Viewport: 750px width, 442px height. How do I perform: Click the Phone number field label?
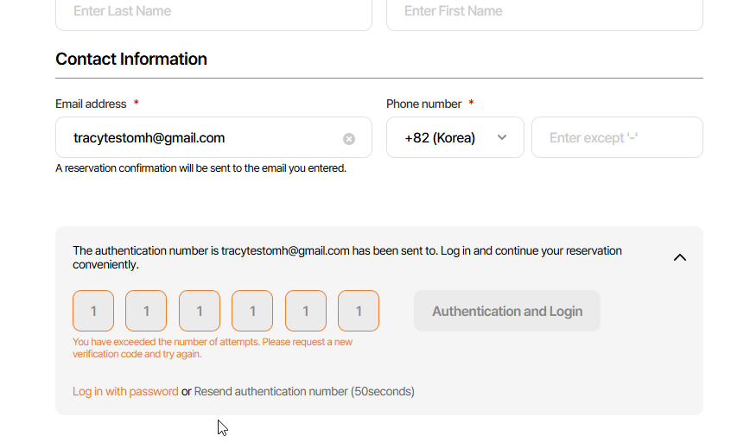(423, 104)
